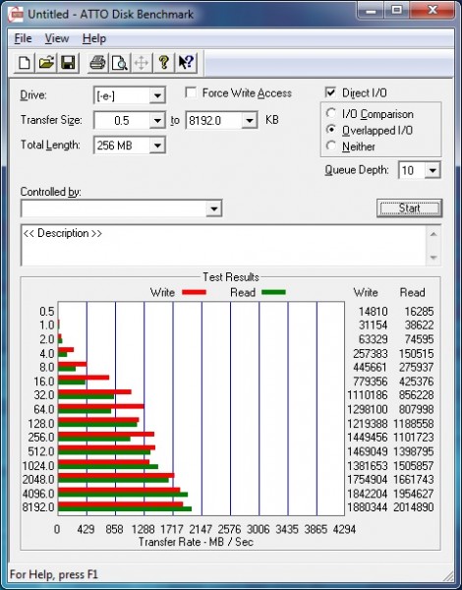
Task: Select the Neither radio button
Action: pos(331,146)
